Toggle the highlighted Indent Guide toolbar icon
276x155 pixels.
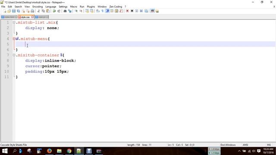click(x=107, y=11)
